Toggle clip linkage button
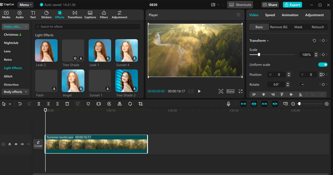The image size is (333, 175). coord(264,104)
